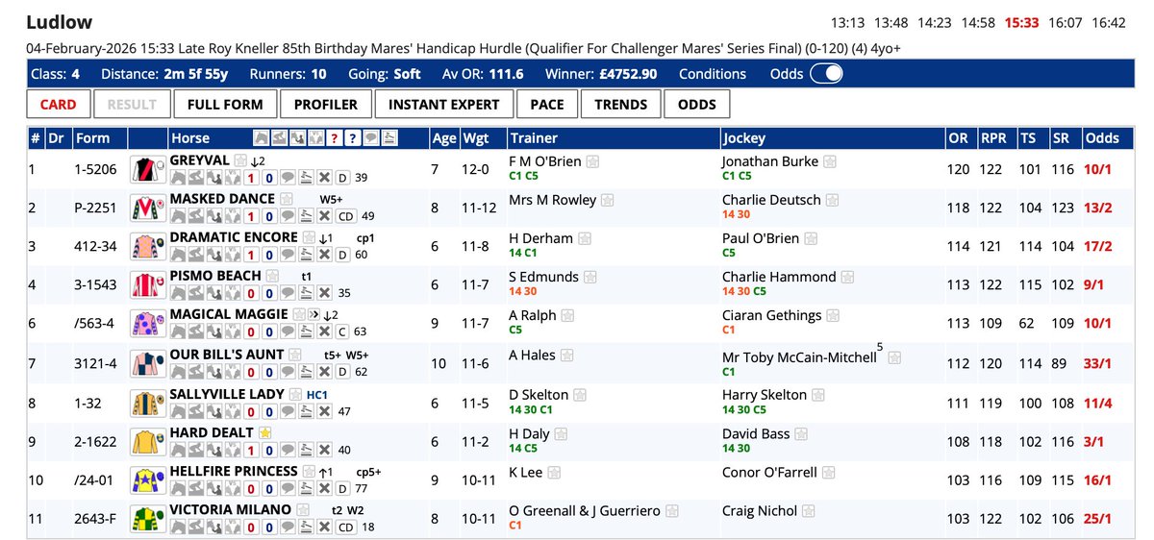Click the star next to trainer F M O'Brien

point(594,161)
